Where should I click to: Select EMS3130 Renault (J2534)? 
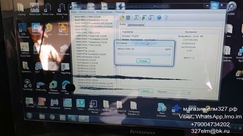click(88, 57)
